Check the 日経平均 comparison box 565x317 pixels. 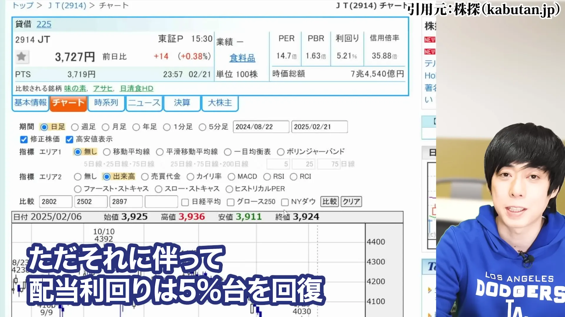pos(185,202)
